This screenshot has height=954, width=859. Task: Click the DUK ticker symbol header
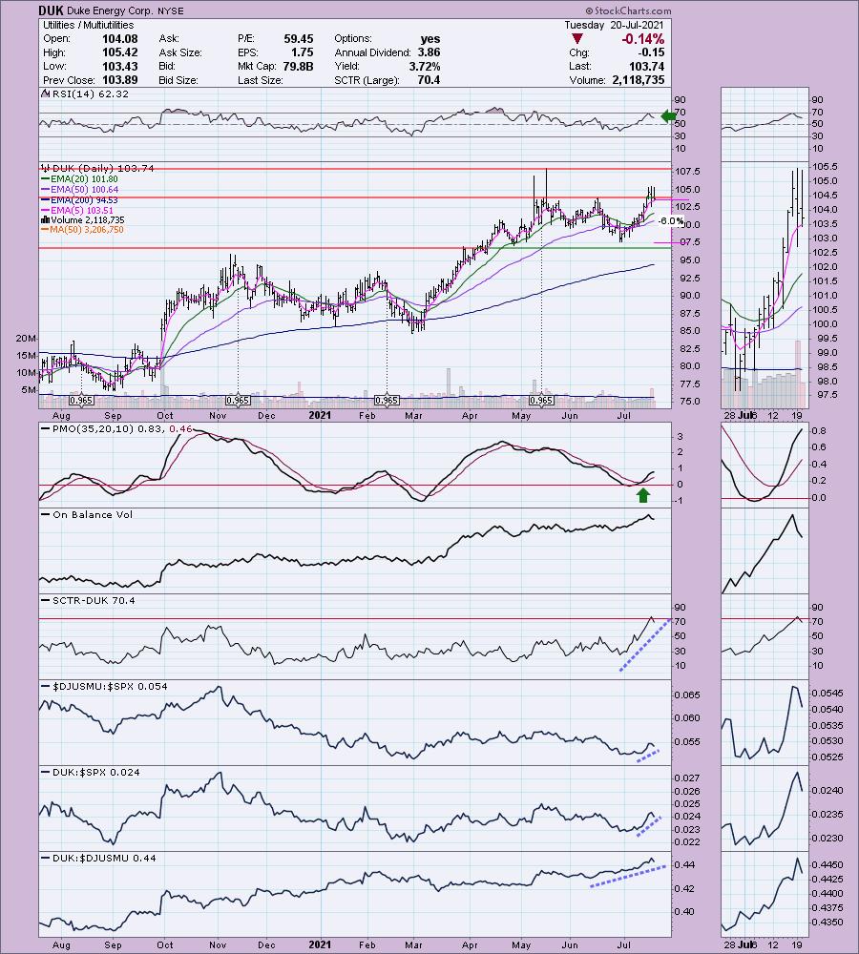point(52,10)
